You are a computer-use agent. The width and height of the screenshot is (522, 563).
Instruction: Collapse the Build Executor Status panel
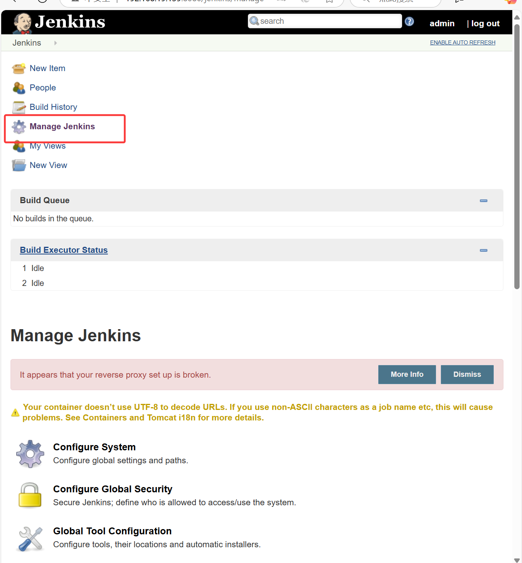pyautogui.click(x=484, y=250)
